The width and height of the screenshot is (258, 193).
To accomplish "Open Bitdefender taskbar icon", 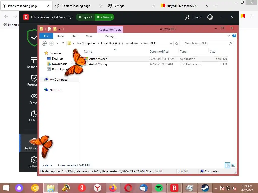I will pos(174,188).
